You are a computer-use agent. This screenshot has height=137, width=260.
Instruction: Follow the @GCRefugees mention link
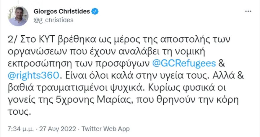click(184, 64)
